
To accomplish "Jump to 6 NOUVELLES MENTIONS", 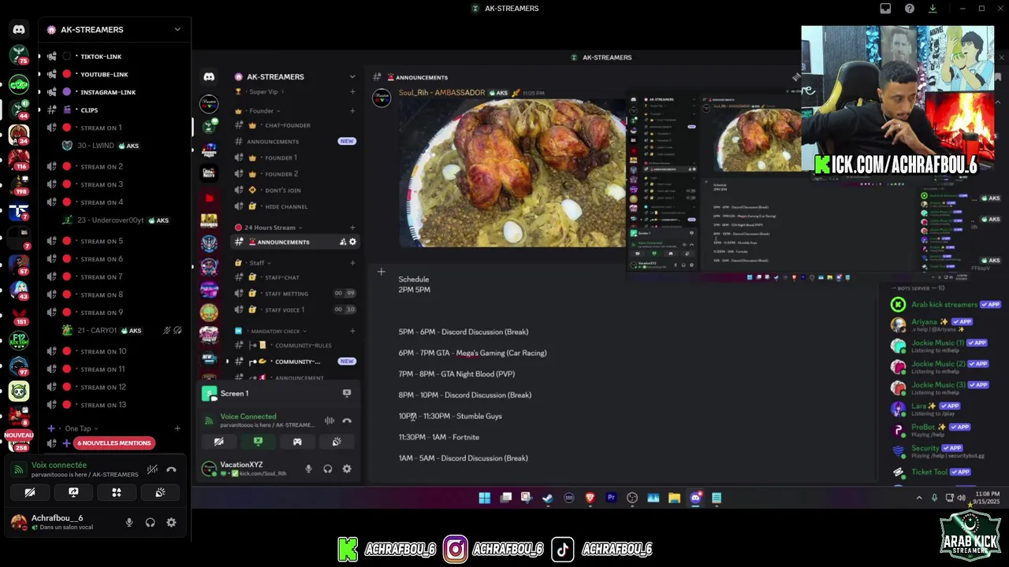I will pos(114,443).
